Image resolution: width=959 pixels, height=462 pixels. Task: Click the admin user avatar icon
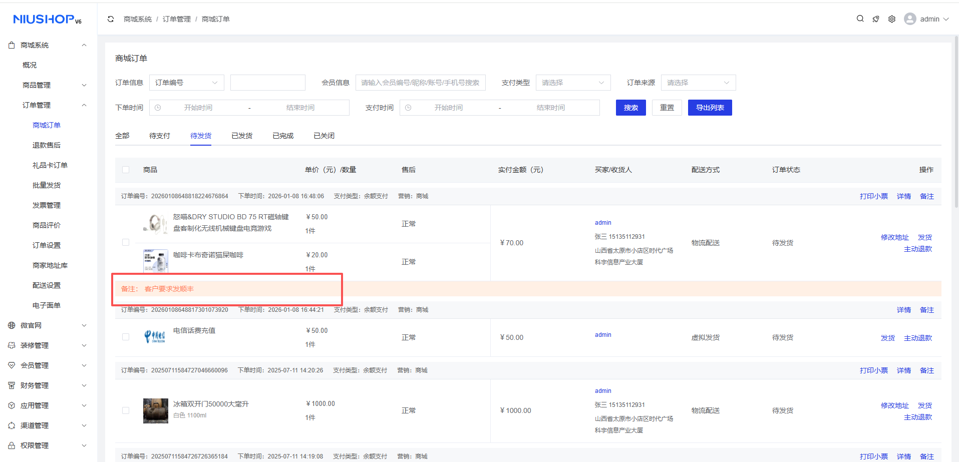coord(910,19)
